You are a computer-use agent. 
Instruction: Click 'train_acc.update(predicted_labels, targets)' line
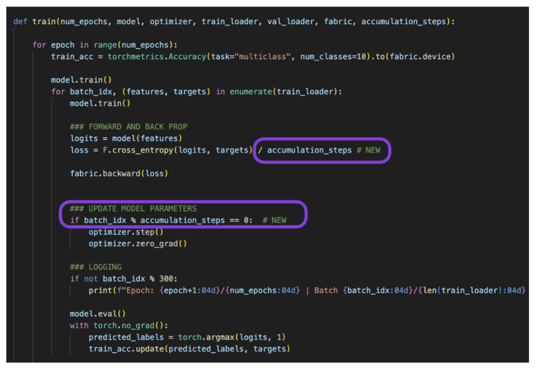click(189, 349)
